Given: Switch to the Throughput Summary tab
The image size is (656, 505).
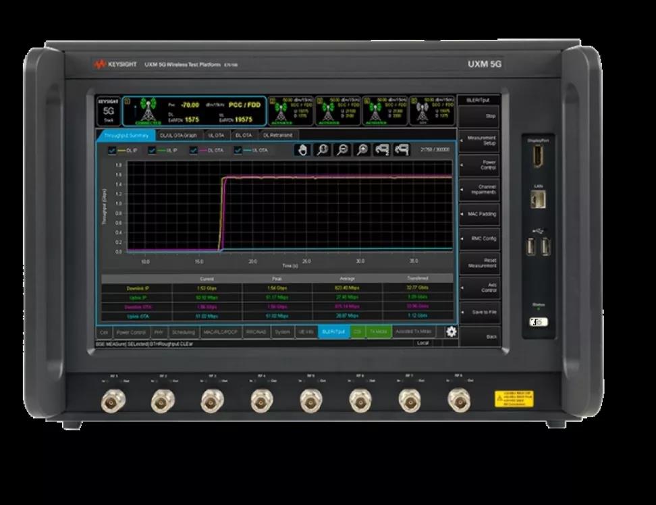Looking at the screenshot, I should [126, 136].
